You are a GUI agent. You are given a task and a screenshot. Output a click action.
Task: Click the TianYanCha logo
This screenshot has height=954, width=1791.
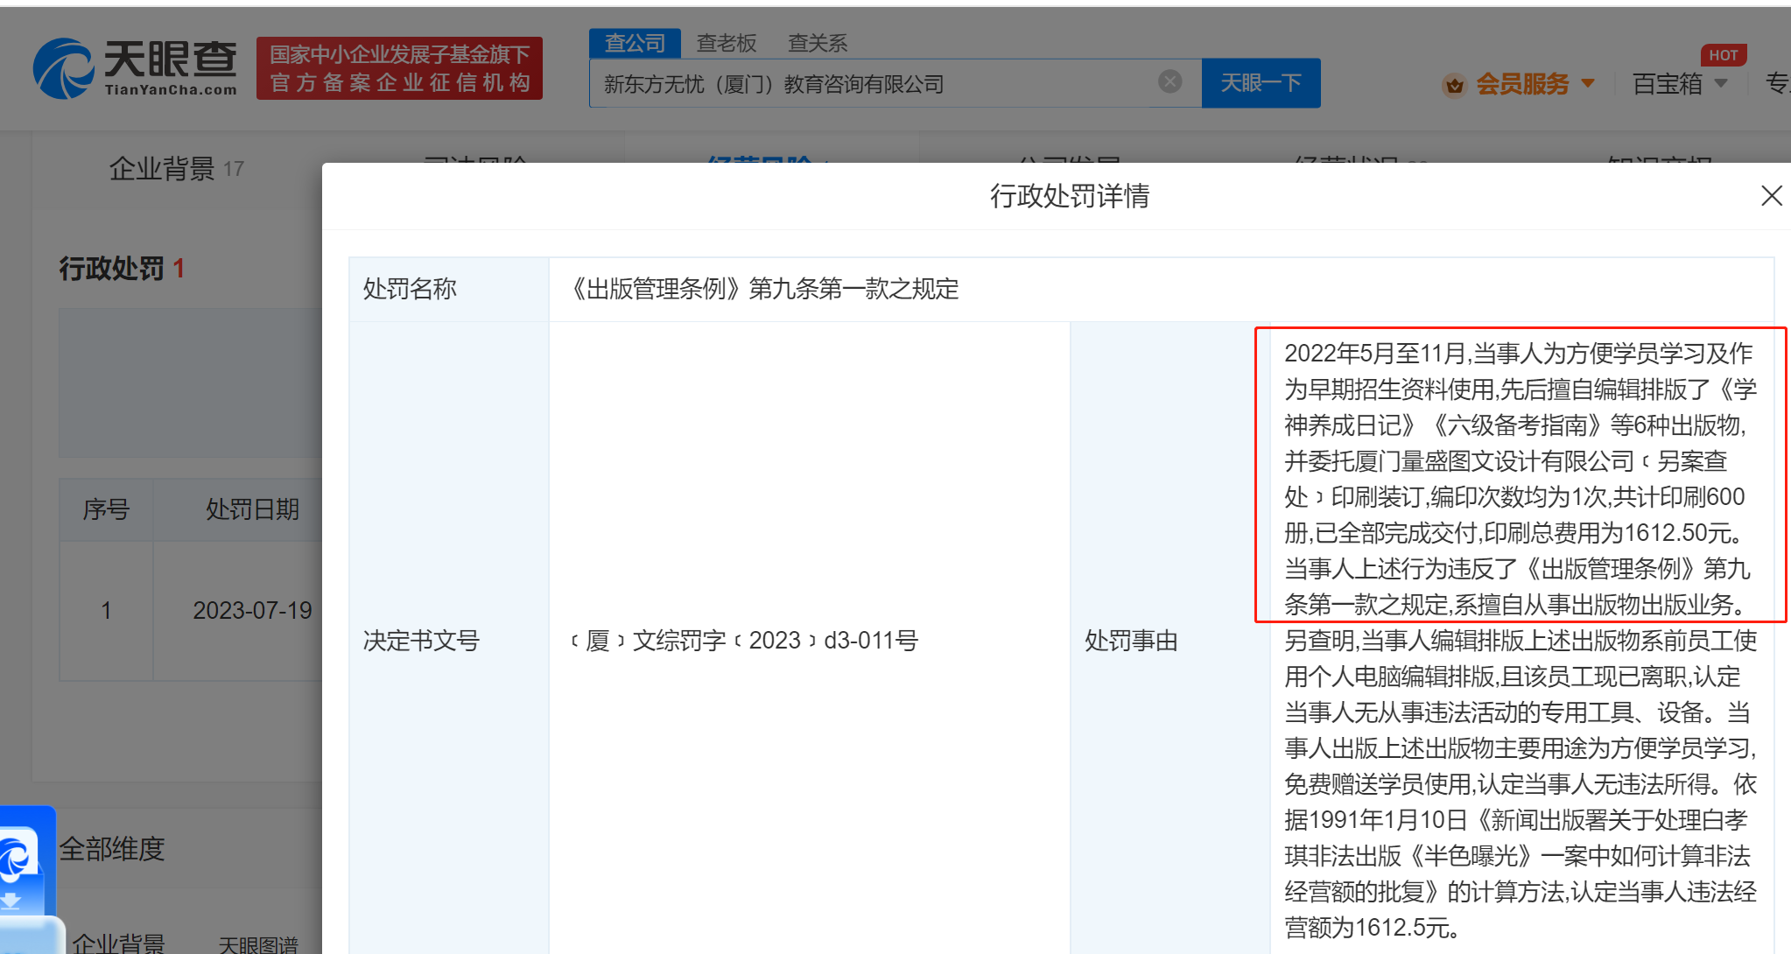click(136, 68)
